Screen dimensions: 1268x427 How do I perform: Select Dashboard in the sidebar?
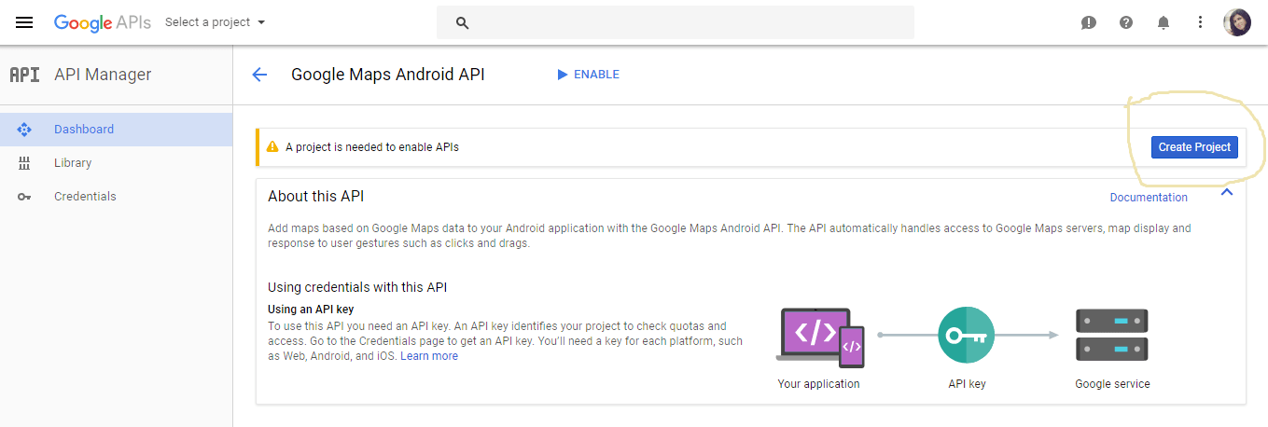tap(117, 130)
